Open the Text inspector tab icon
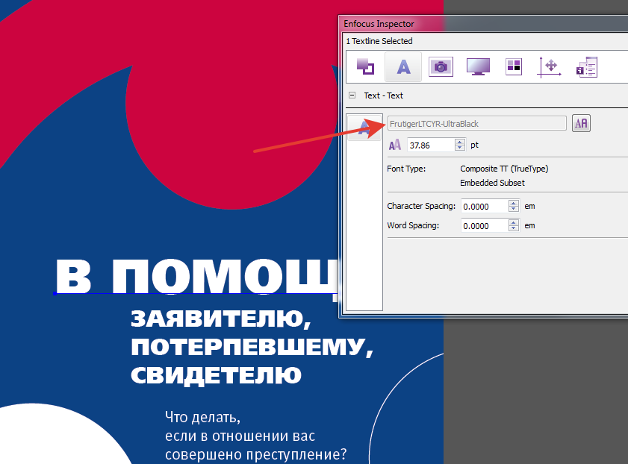Image resolution: width=628 pixels, height=464 pixels. point(402,66)
